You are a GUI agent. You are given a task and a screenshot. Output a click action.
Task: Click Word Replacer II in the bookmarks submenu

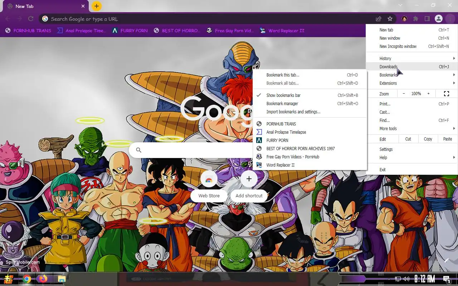(310, 165)
